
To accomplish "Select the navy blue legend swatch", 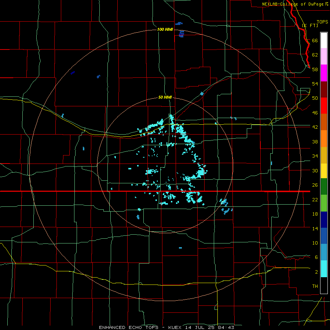I will [324, 220].
